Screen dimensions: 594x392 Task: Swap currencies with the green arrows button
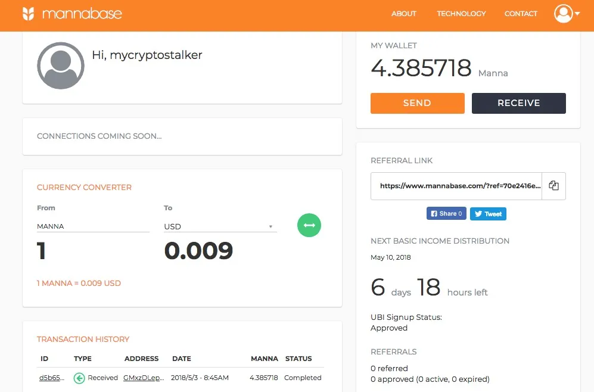(x=309, y=225)
